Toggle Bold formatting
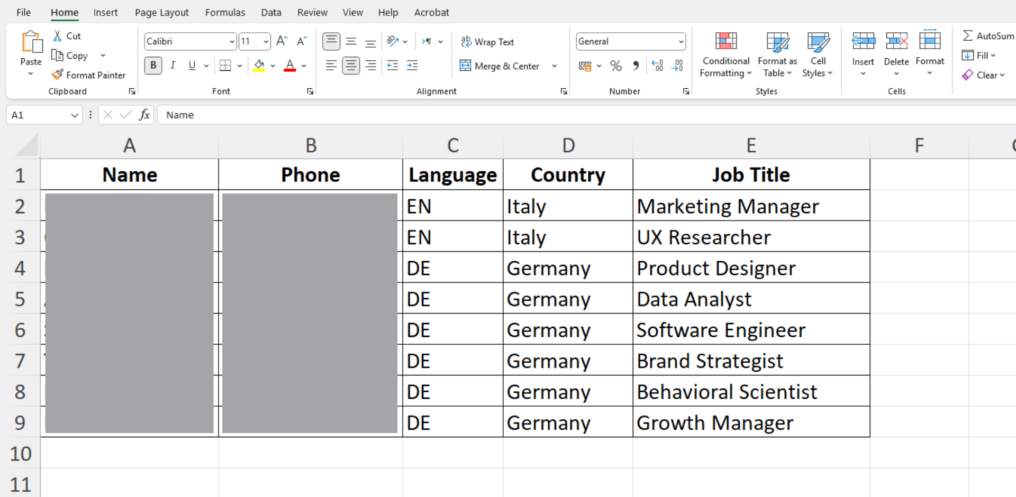The image size is (1016, 497). pyautogui.click(x=153, y=66)
